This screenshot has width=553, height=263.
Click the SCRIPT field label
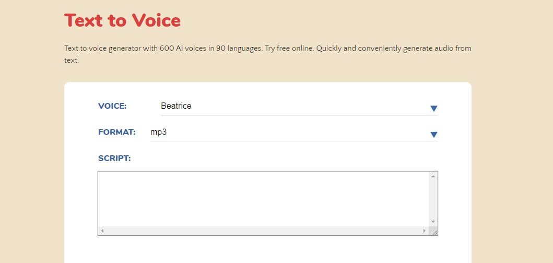tap(114, 158)
